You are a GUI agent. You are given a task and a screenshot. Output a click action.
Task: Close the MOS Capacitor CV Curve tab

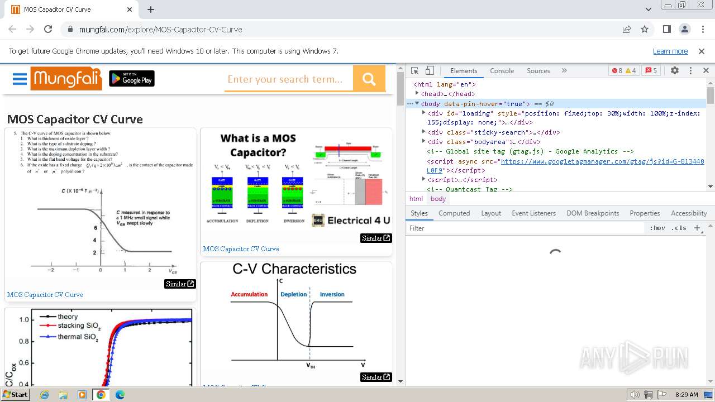[x=130, y=9]
